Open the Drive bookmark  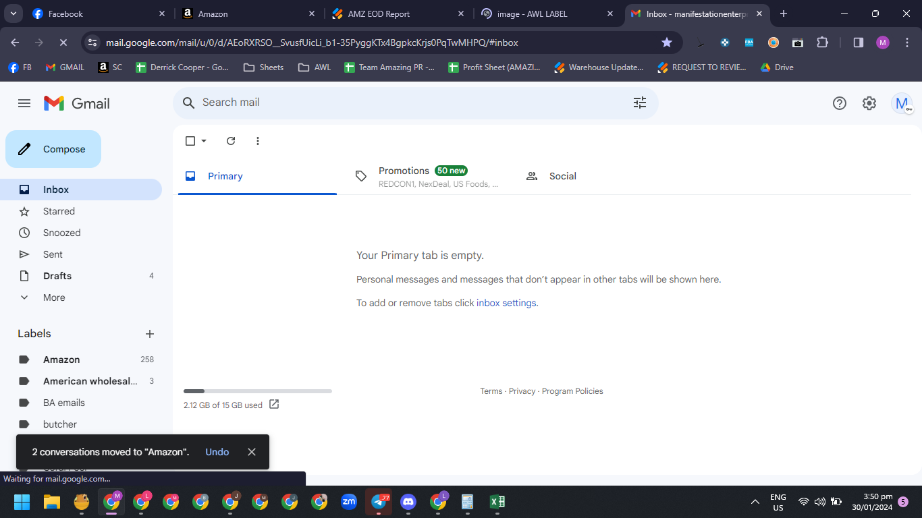tap(777, 67)
